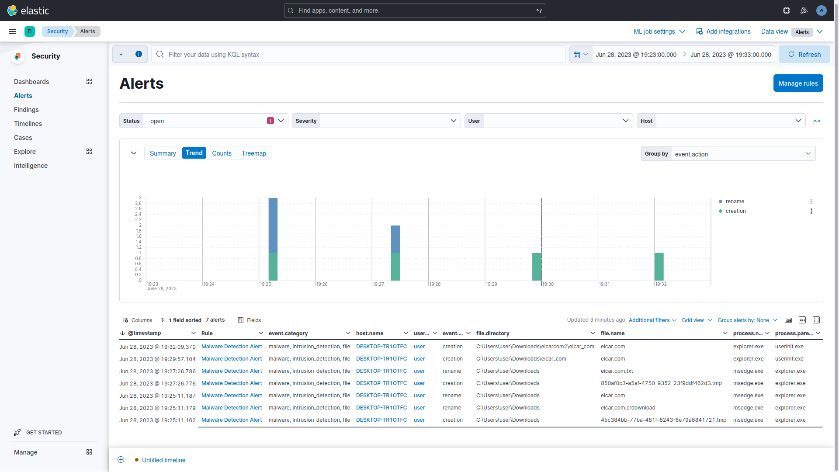This screenshot has height=472, width=839.
Task: Click the help lifebuoy icon
Action: (787, 10)
